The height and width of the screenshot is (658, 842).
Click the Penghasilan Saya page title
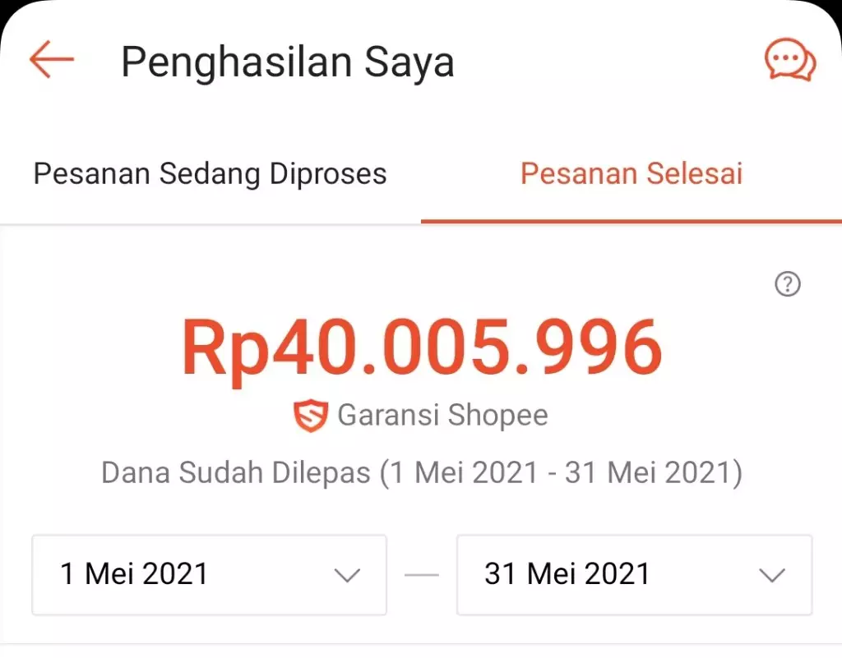(287, 60)
